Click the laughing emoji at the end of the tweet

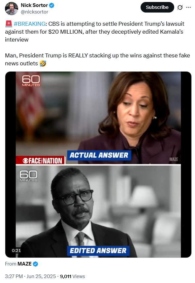43,63
